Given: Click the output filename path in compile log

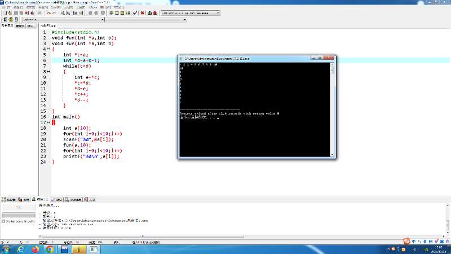Looking at the screenshot, I should (106, 220).
